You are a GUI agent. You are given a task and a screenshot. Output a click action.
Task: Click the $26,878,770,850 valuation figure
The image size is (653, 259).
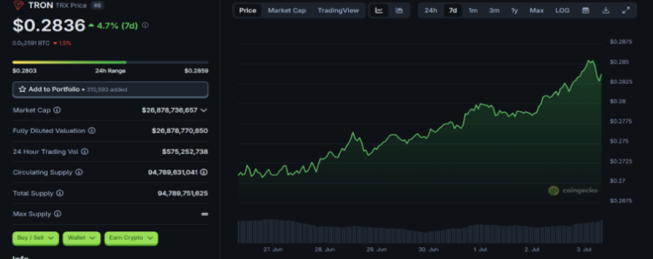pyautogui.click(x=180, y=131)
